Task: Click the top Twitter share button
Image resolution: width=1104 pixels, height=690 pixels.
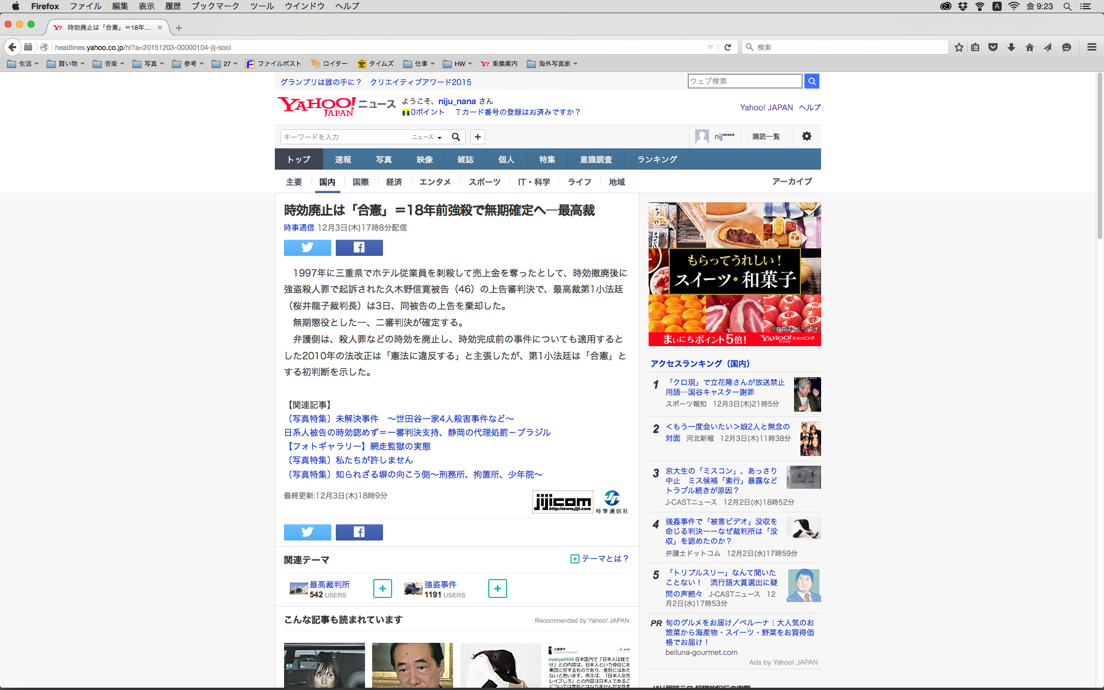Action: (307, 248)
